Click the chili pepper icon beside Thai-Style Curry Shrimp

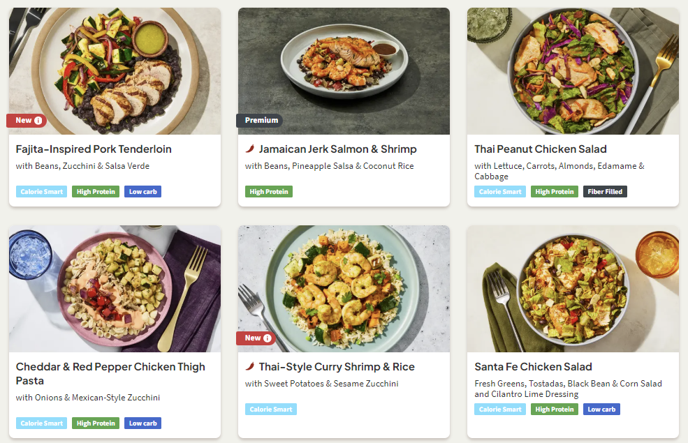(x=250, y=367)
